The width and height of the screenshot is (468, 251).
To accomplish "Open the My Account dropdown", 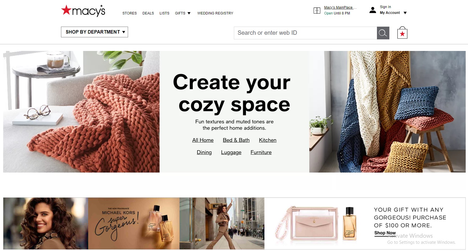I will click(393, 13).
